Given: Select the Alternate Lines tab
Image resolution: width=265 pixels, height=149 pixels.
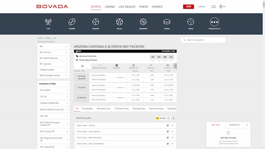Looking at the screenshot, I should pyautogui.click(x=103, y=109).
